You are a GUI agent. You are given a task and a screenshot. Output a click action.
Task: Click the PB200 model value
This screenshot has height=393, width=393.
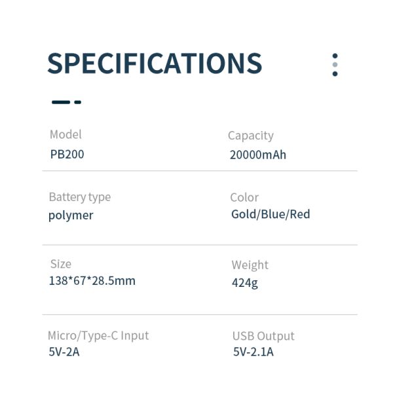67,155
